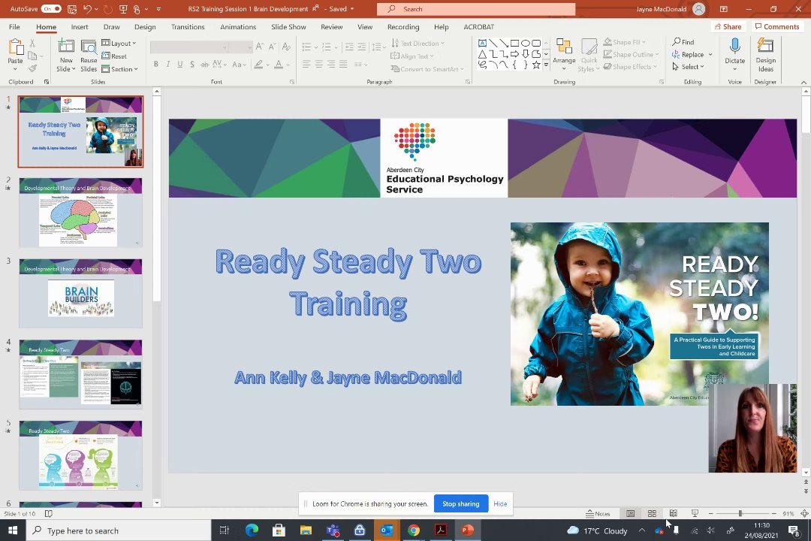Viewport: 811px width, 541px height.
Task: Click Find in Editing group
Action: [683, 42]
